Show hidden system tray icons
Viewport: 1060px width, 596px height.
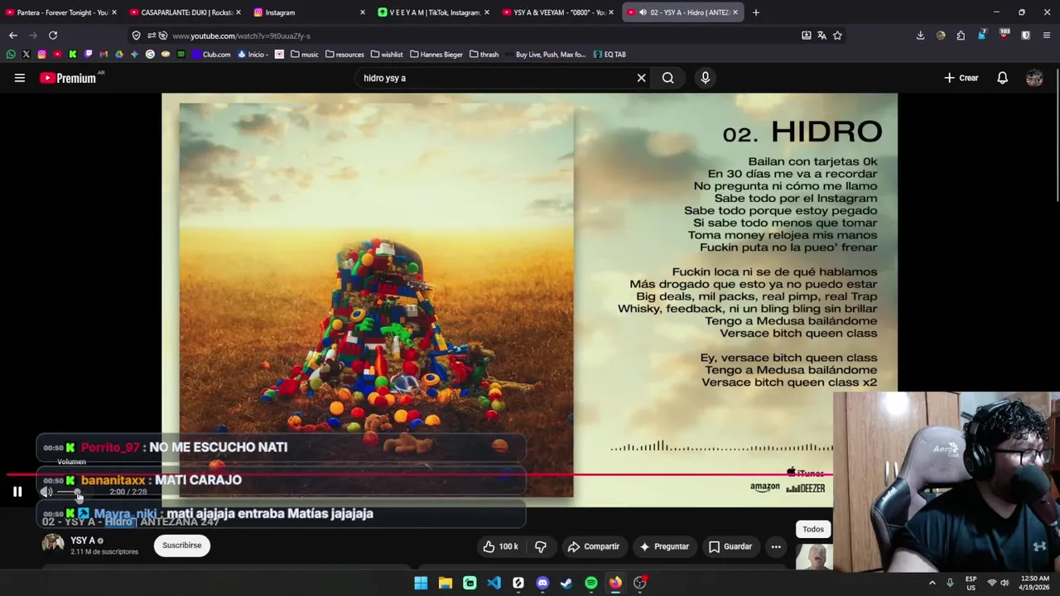tap(932, 583)
